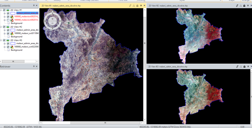252x128 pixels.
Task: Toggle 2D View #2 visibility checkbox
Action: tap(4, 27)
